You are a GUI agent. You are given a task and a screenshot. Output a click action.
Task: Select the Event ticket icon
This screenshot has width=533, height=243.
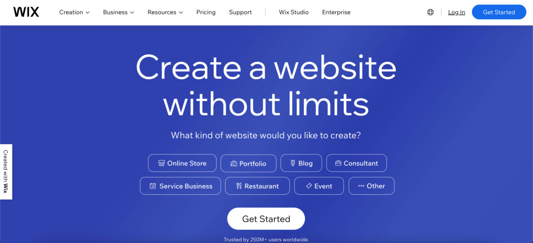(x=309, y=186)
